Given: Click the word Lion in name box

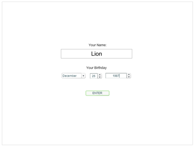Looking at the screenshot, I should point(97,54).
